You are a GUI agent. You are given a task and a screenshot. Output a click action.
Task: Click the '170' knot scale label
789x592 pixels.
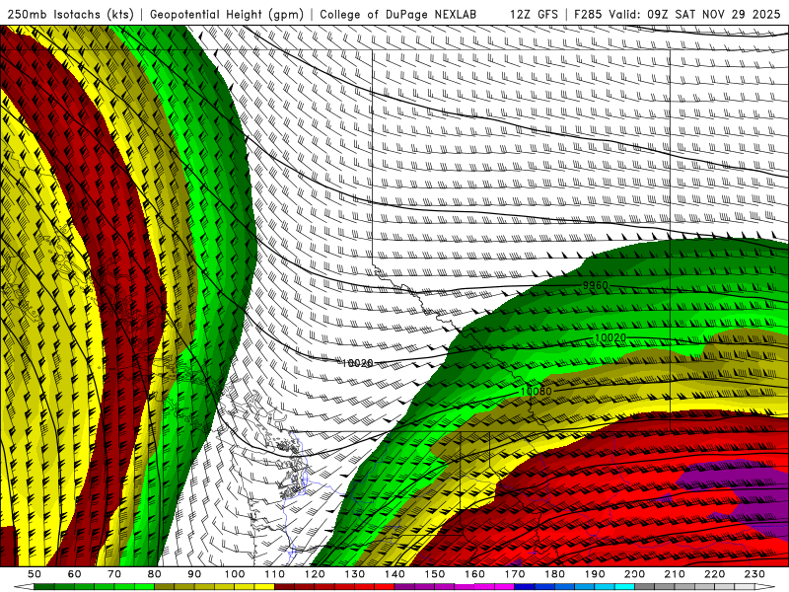[515, 574]
